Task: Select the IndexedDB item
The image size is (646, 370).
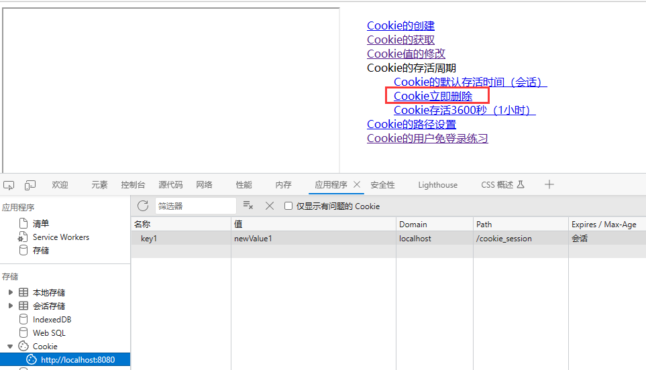Action: click(x=52, y=319)
